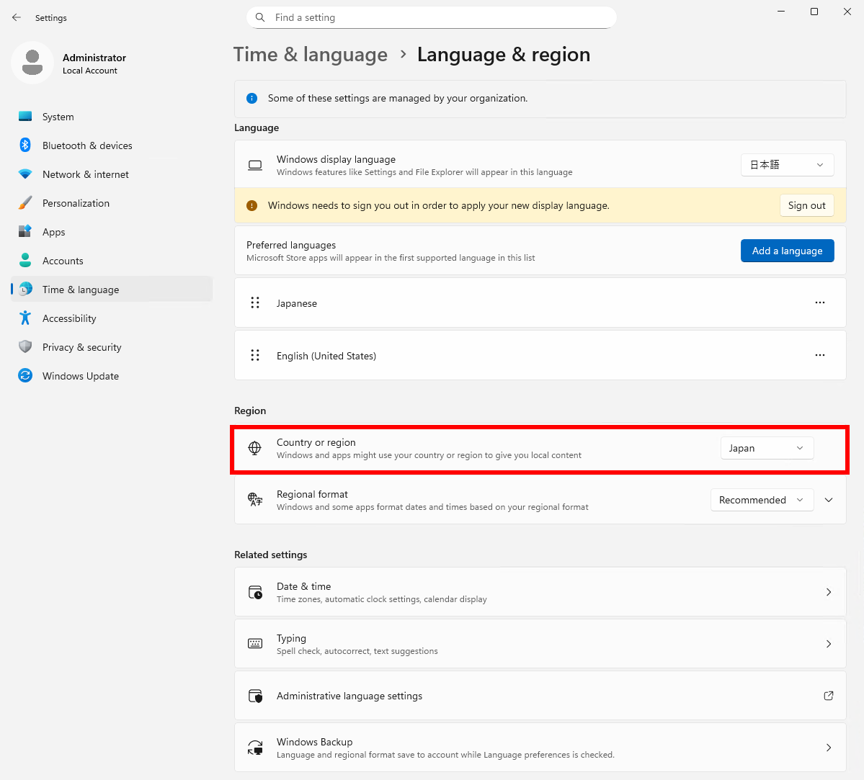864x780 pixels.
Task: Click the Time & language globe-clock icon
Action: tap(25, 290)
